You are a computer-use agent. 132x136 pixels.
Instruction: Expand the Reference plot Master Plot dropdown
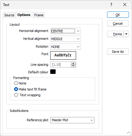coord(72,120)
